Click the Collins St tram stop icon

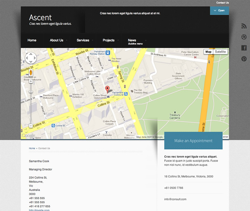coord(53,126)
